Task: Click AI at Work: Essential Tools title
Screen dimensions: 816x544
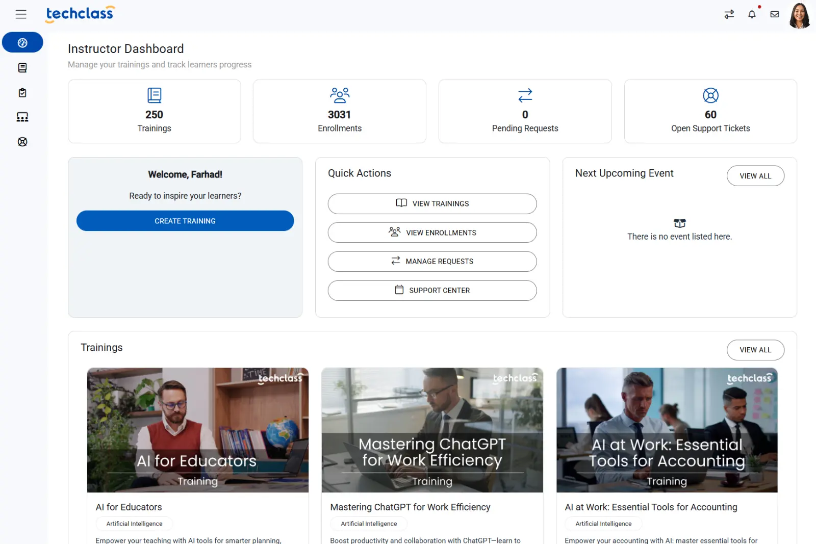Action: coord(651,507)
